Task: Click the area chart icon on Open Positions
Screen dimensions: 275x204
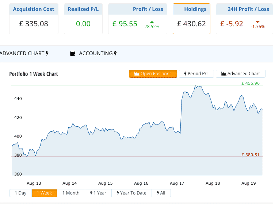Action: click(x=137, y=74)
